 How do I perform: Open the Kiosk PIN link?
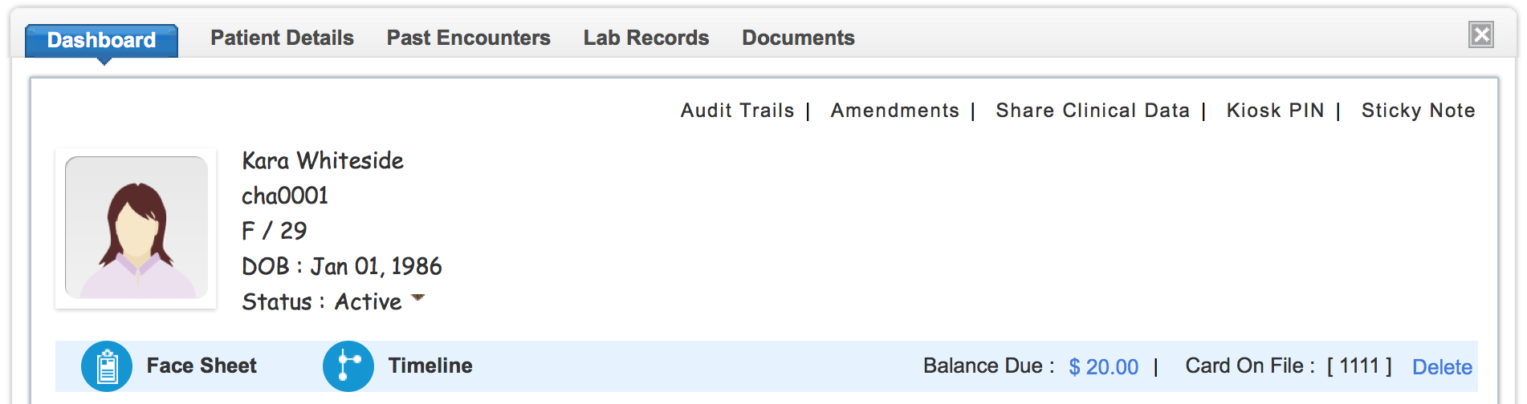click(x=1275, y=111)
